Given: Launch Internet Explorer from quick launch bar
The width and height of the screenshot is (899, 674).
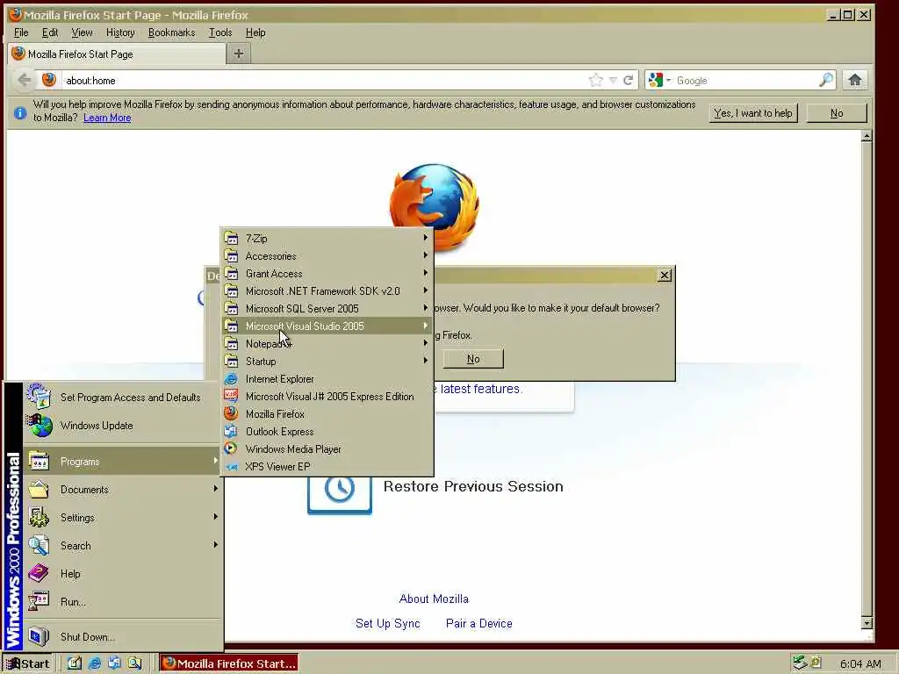Looking at the screenshot, I should click(95, 663).
